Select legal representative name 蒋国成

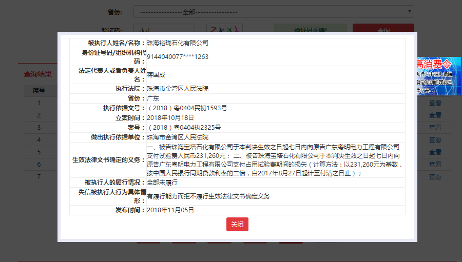156,75
